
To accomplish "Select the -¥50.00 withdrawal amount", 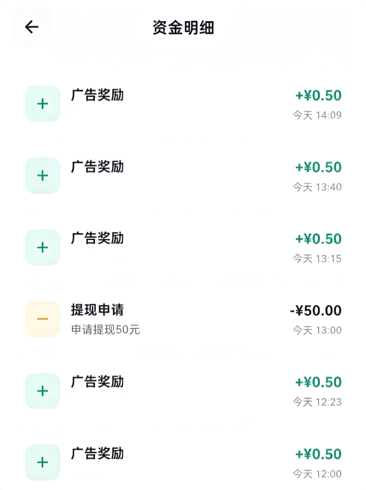I will point(316,311).
